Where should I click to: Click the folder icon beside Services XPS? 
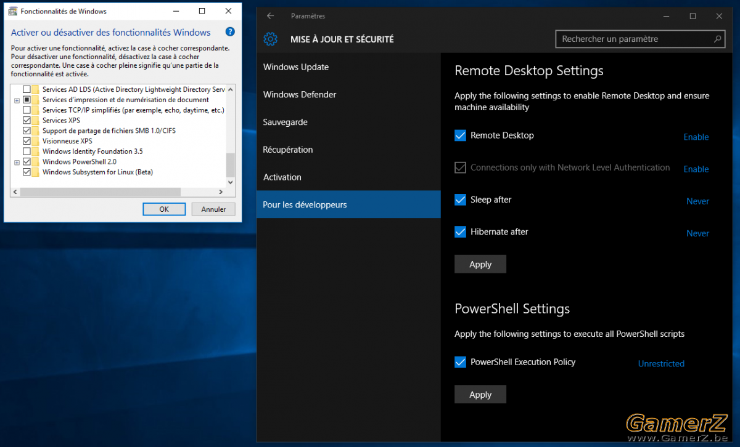(36, 121)
